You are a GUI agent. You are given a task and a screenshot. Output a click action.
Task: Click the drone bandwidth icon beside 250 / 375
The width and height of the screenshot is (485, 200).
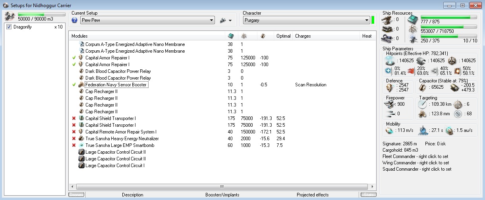click(414, 38)
